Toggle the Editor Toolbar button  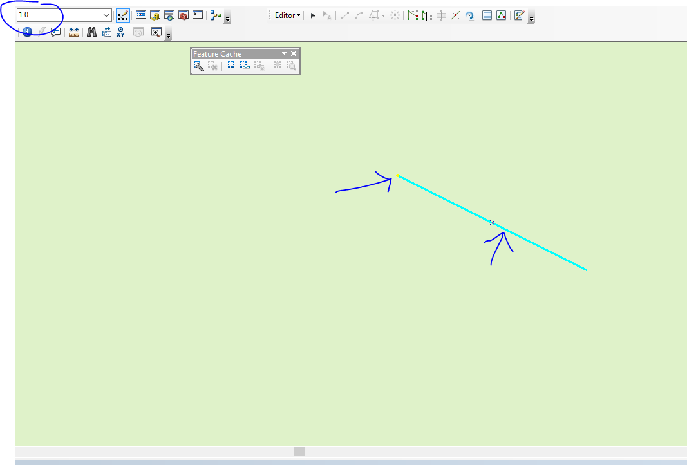(x=123, y=15)
